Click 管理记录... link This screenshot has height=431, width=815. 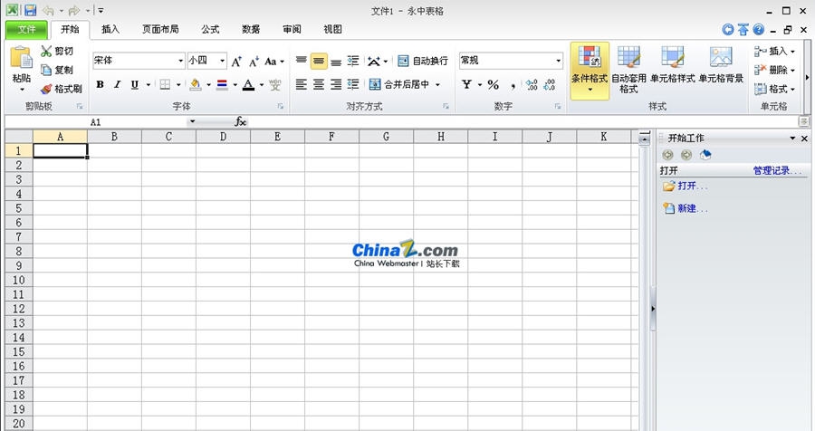778,170
